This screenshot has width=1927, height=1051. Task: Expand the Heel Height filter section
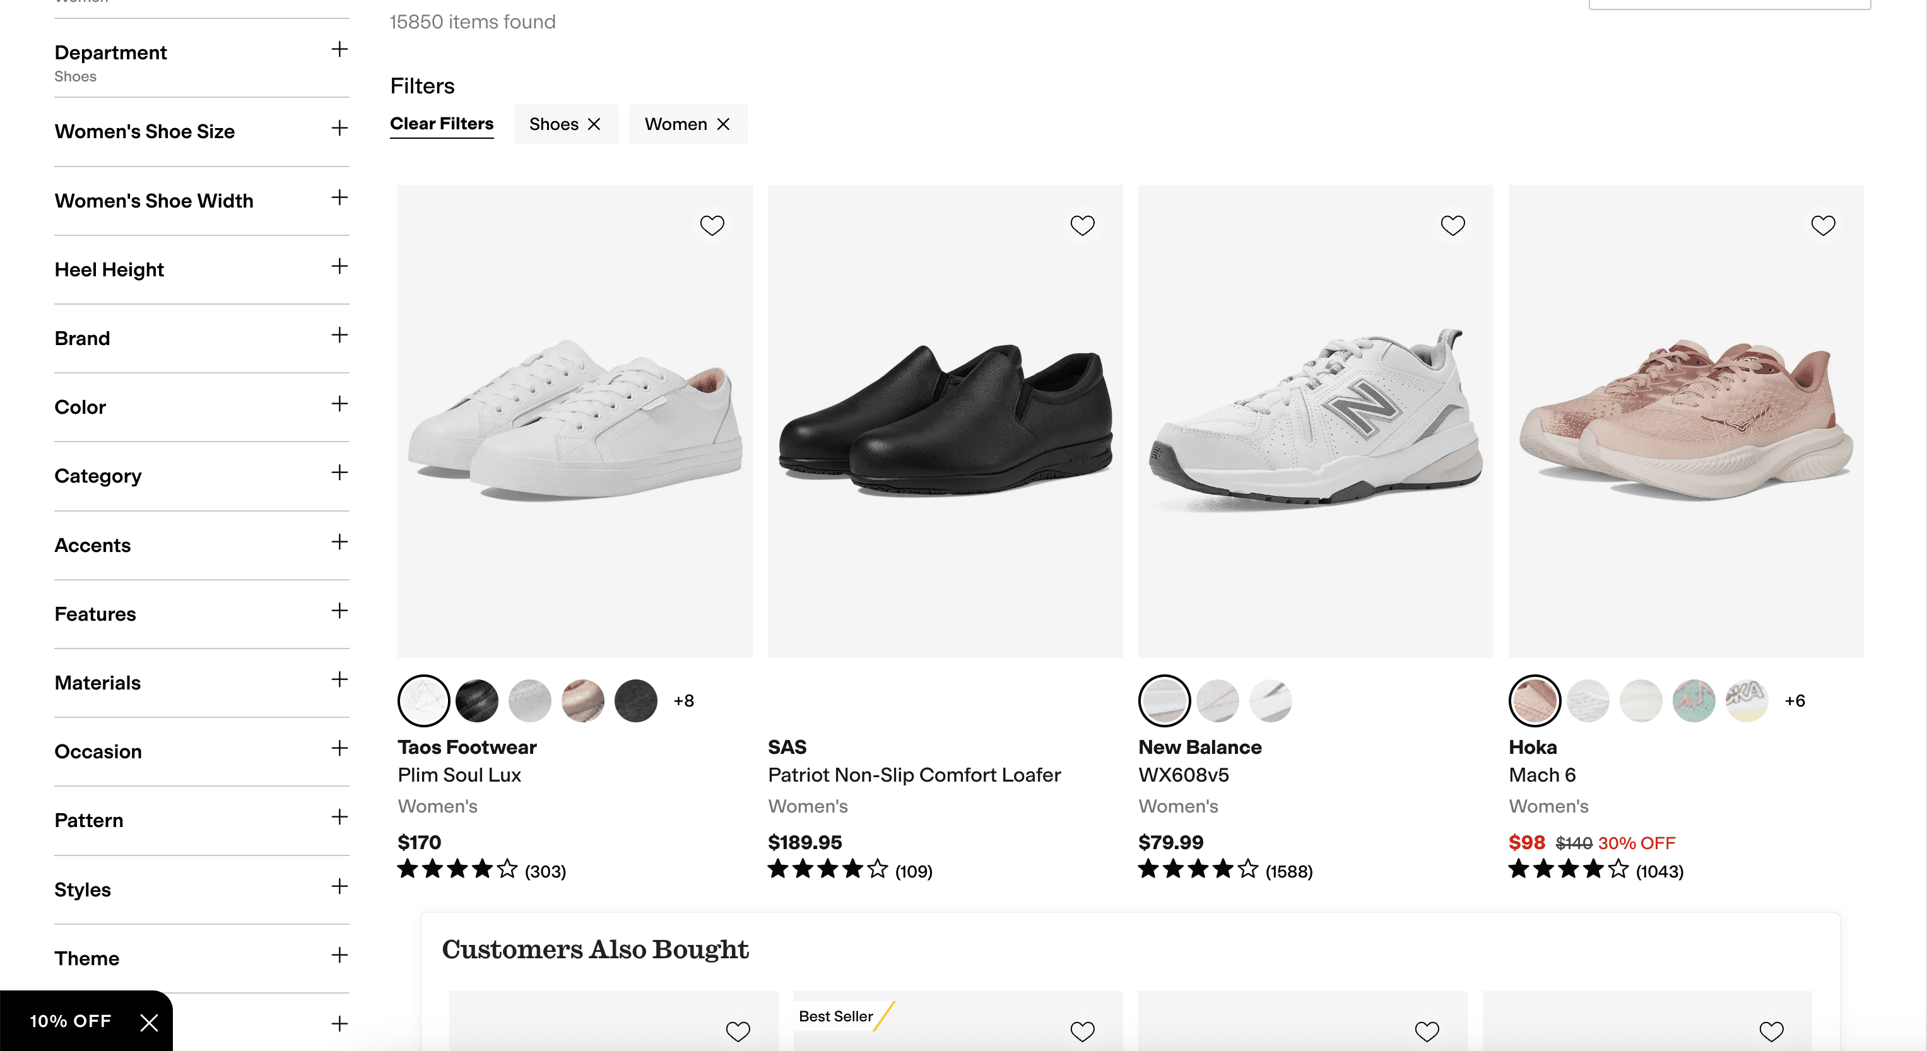click(x=339, y=267)
